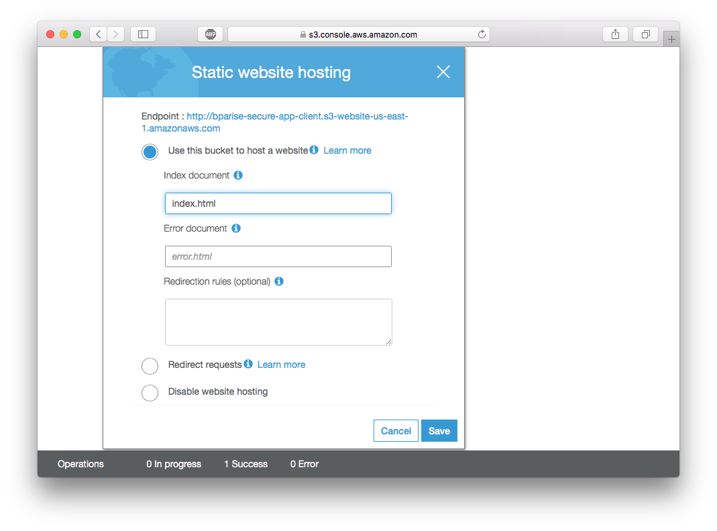Screen dimensions: 717x531
Task: Open the Safari share menu
Action: pos(615,34)
